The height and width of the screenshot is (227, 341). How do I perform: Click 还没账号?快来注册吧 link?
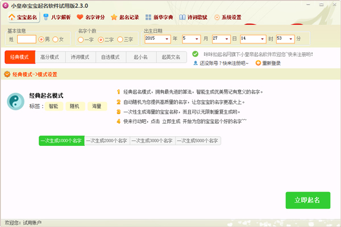(x=224, y=63)
